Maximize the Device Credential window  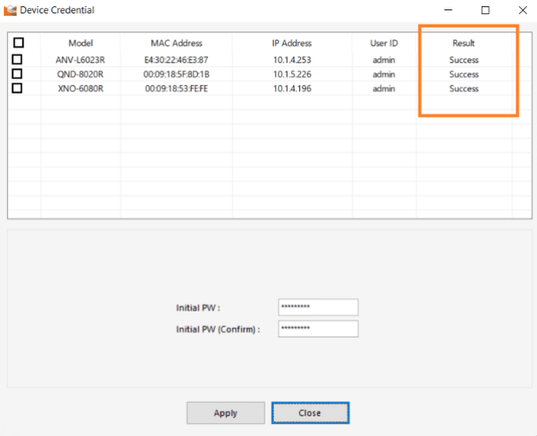485,10
